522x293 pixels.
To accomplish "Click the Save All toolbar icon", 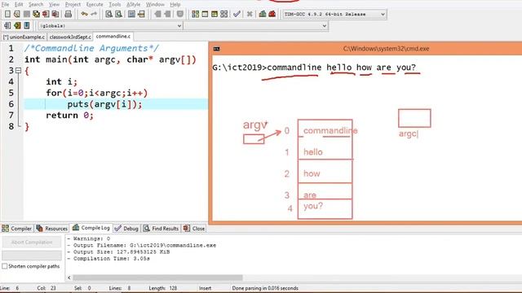I will click(x=36, y=14).
